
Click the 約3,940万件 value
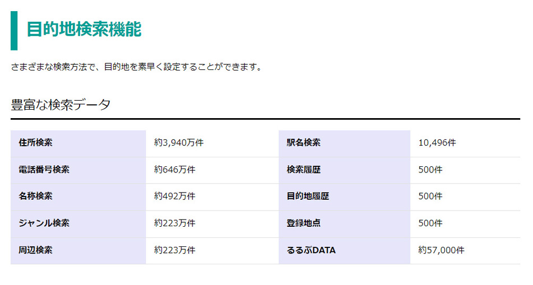pos(178,143)
